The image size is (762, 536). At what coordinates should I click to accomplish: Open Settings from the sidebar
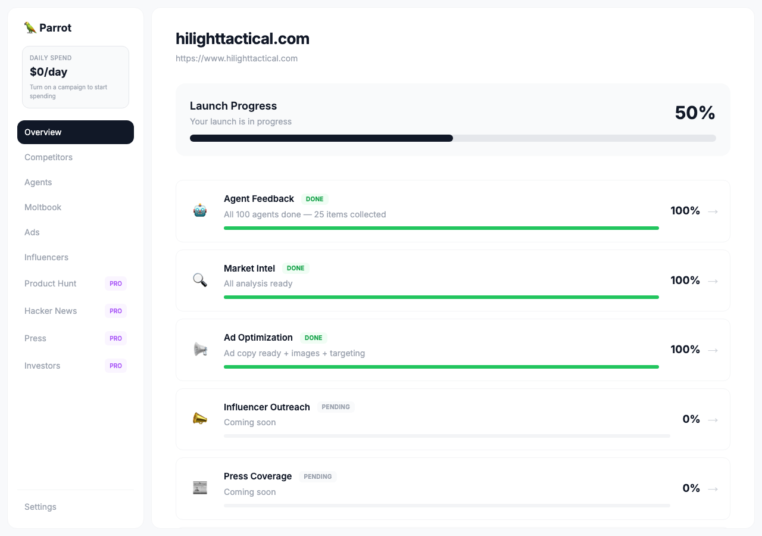(x=40, y=507)
